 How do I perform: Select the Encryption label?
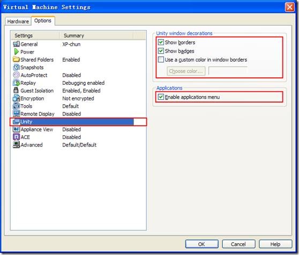pyautogui.click(x=32, y=98)
